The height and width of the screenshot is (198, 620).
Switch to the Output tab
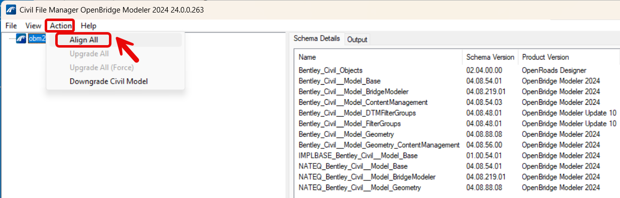[x=357, y=40]
